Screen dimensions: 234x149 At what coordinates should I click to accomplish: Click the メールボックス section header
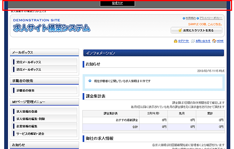[x=44, y=52]
